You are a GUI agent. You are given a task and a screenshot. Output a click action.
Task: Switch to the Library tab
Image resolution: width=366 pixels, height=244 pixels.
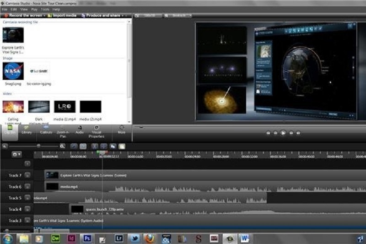(x=27, y=130)
